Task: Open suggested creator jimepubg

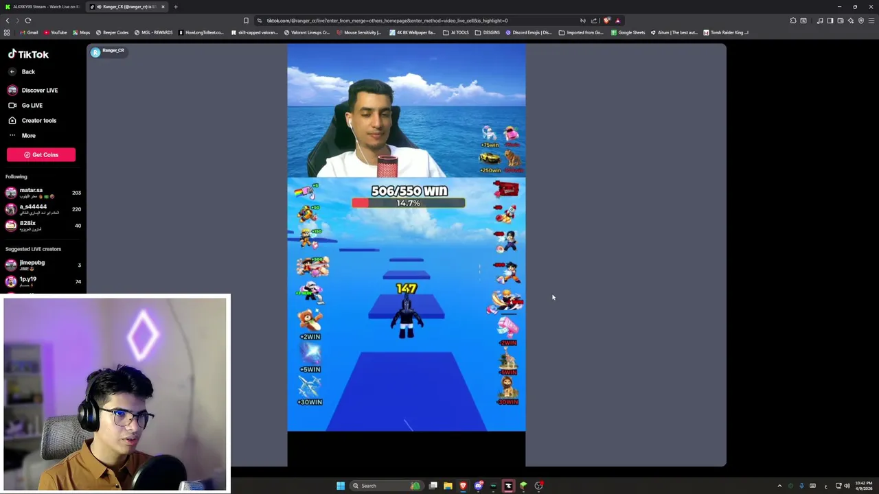Action: pos(43,265)
